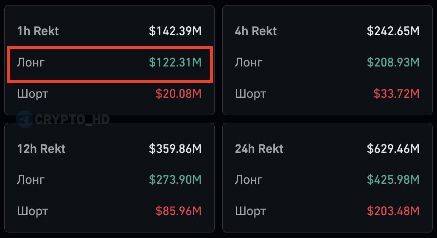
Task: Click the 12h Rekt total $359.86M
Action: pyautogui.click(x=175, y=149)
